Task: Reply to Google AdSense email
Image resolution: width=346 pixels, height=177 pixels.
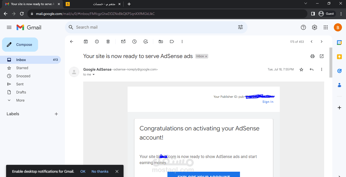Action: click(312, 69)
